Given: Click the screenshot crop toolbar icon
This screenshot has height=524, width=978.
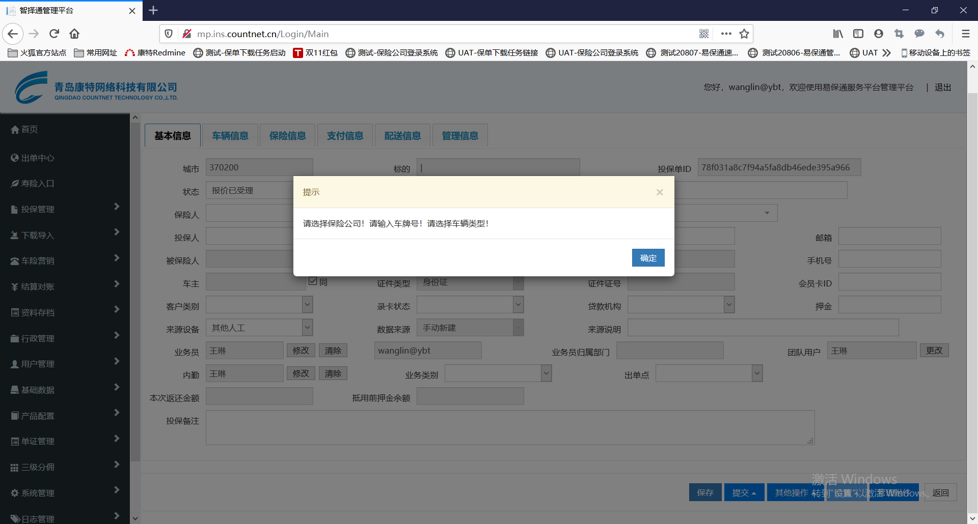Looking at the screenshot, I should (x=899, y=34).
